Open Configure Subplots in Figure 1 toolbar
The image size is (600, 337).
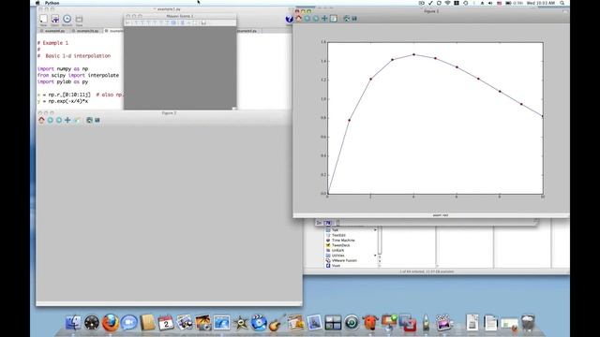347,19
